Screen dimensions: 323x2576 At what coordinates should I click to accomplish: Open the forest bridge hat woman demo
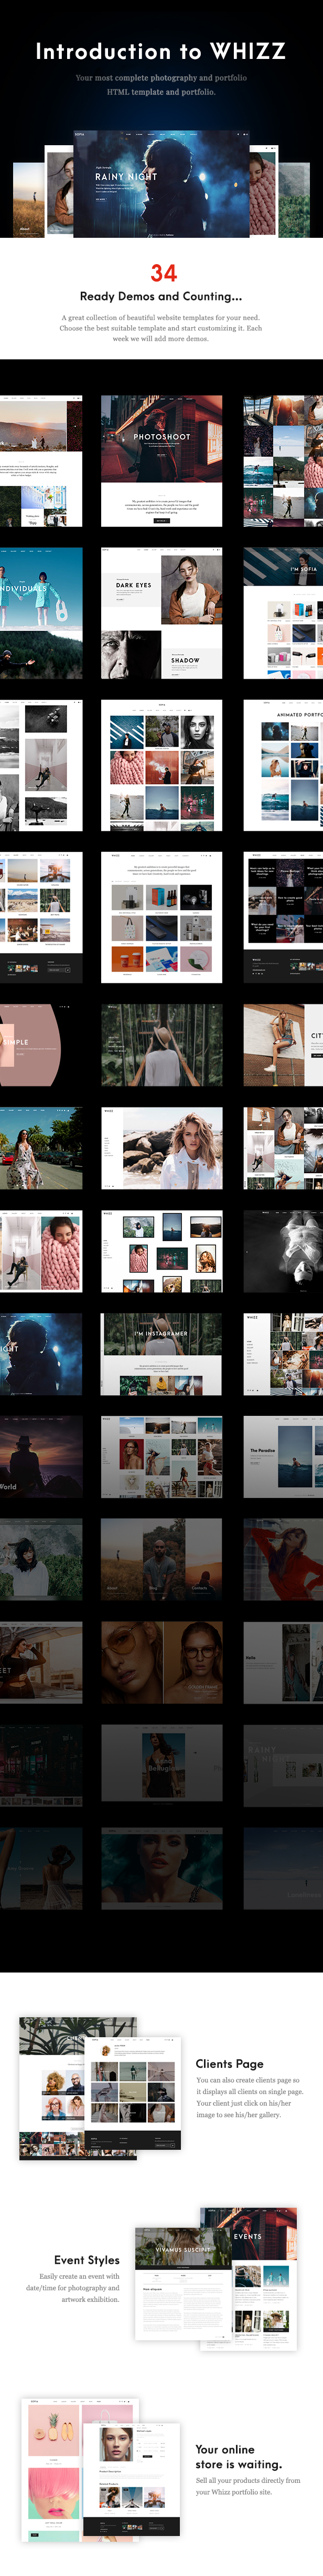(x=161, y=1045)
